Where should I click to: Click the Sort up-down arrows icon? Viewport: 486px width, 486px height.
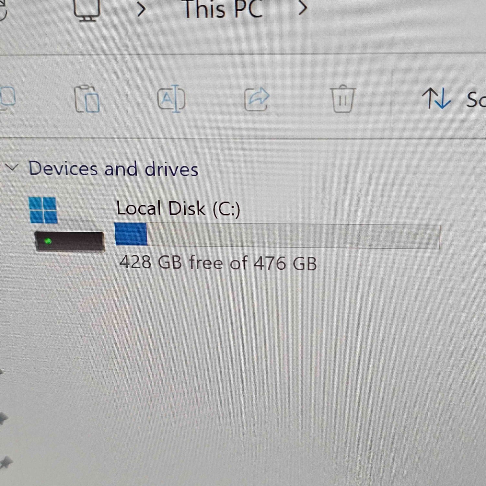click(x=436, y=98)
